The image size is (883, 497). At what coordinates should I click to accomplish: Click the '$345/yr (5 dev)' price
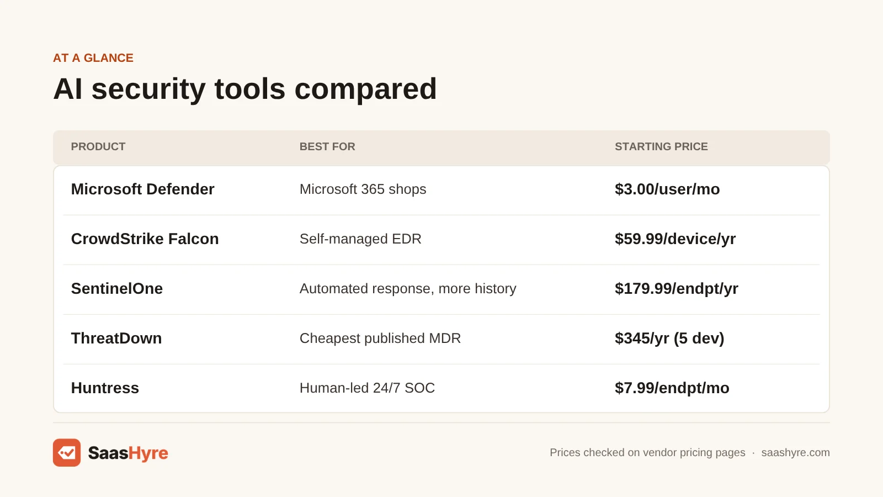(669, 338)
